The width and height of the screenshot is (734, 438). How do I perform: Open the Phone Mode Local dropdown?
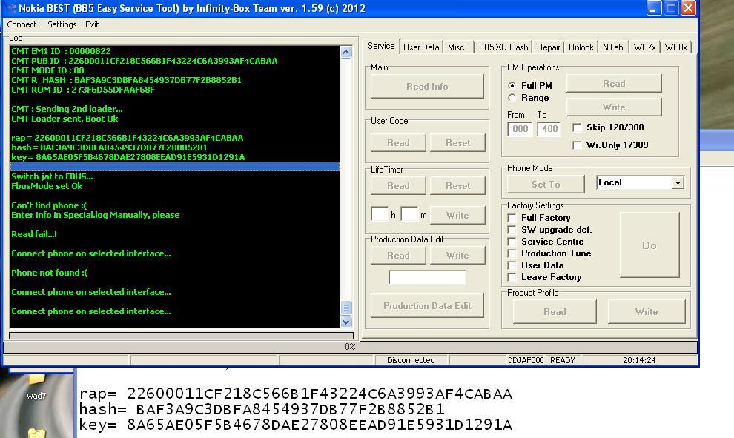pos(678,182)
